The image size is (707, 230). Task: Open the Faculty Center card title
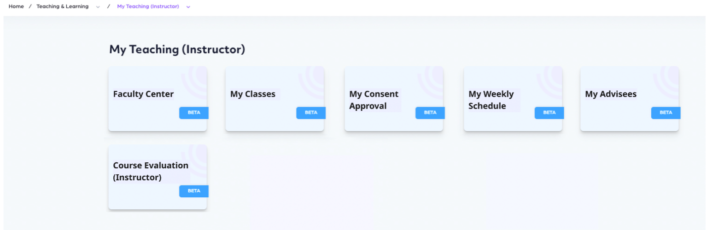[x=143, y=94]
